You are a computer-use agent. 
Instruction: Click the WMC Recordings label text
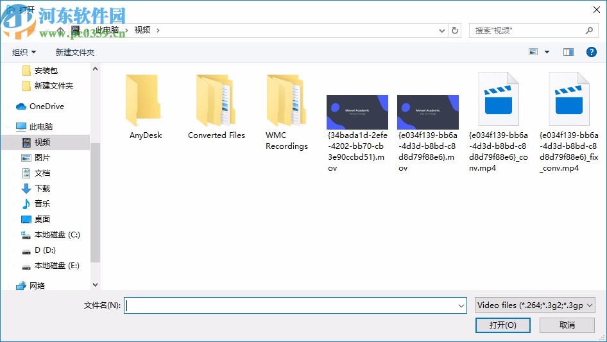(286, 141)
